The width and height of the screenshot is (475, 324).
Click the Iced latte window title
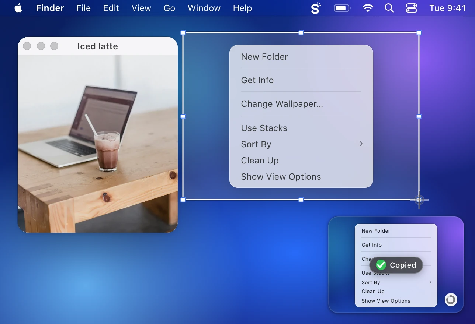click(98, 46)
